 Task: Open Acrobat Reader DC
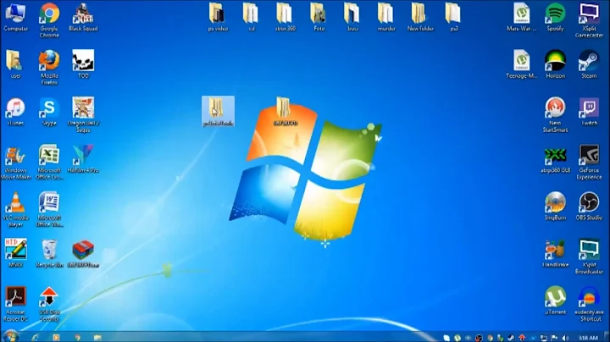coord(15,304)
